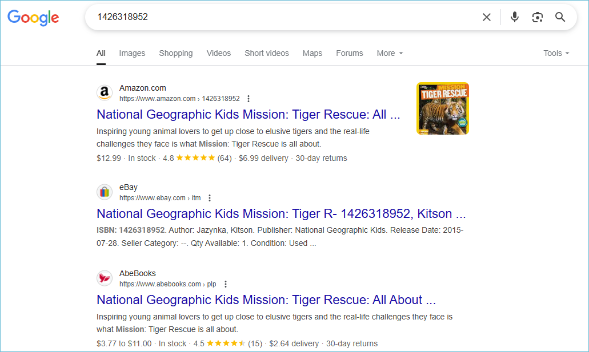
Task: Click the eBay site name
Action: point(129,187)
